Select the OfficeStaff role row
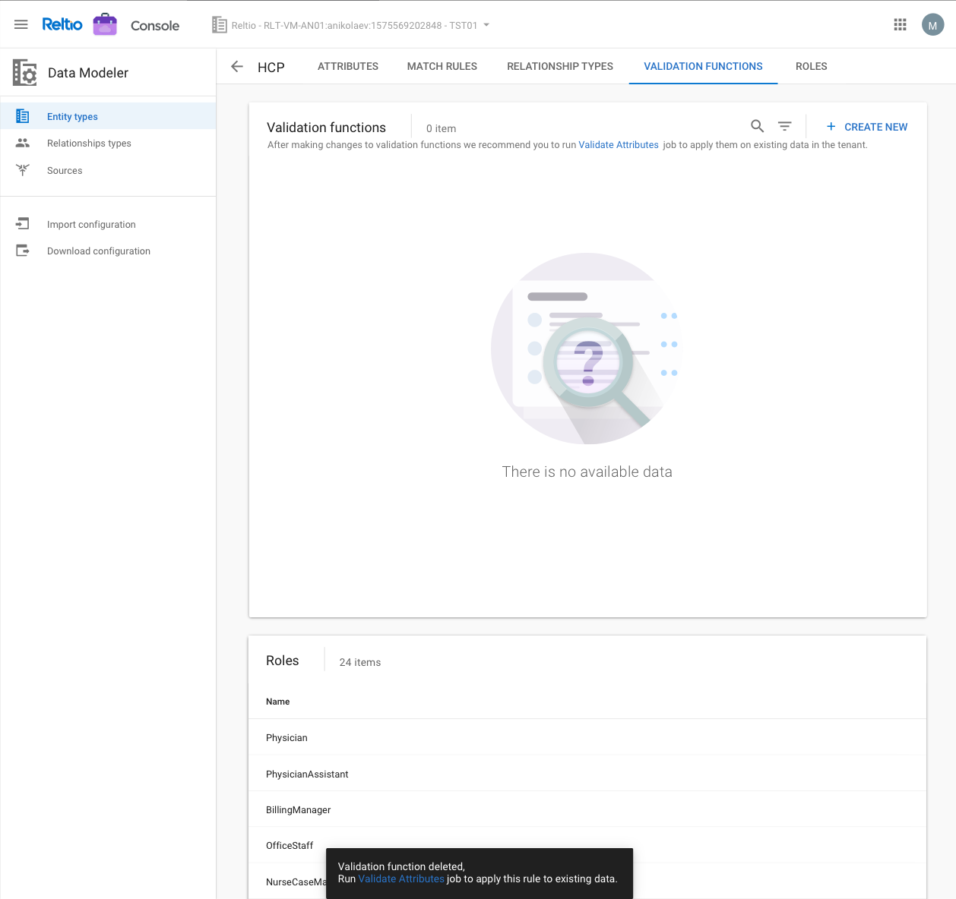The height and width of the screenshot is (899, 956). pyautogui.click(x=587, y=845)
